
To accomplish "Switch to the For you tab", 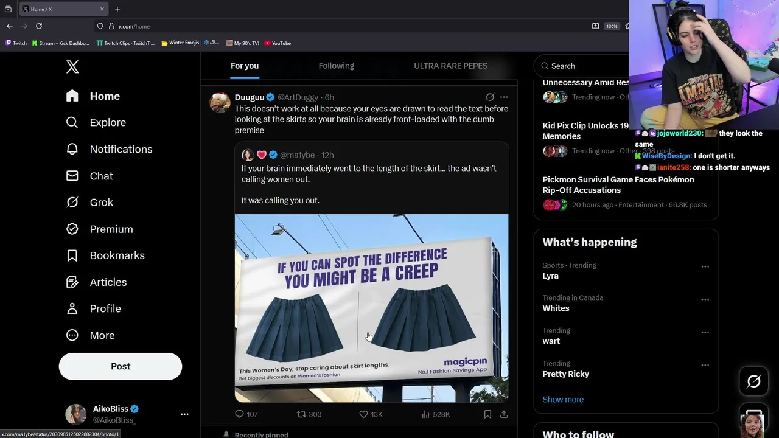I will tap(245, 66).
